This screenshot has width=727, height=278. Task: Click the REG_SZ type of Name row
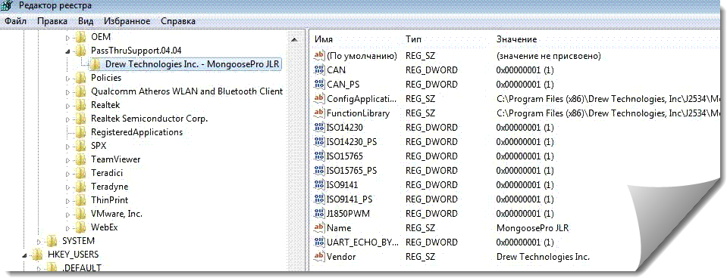coord(420,227)
